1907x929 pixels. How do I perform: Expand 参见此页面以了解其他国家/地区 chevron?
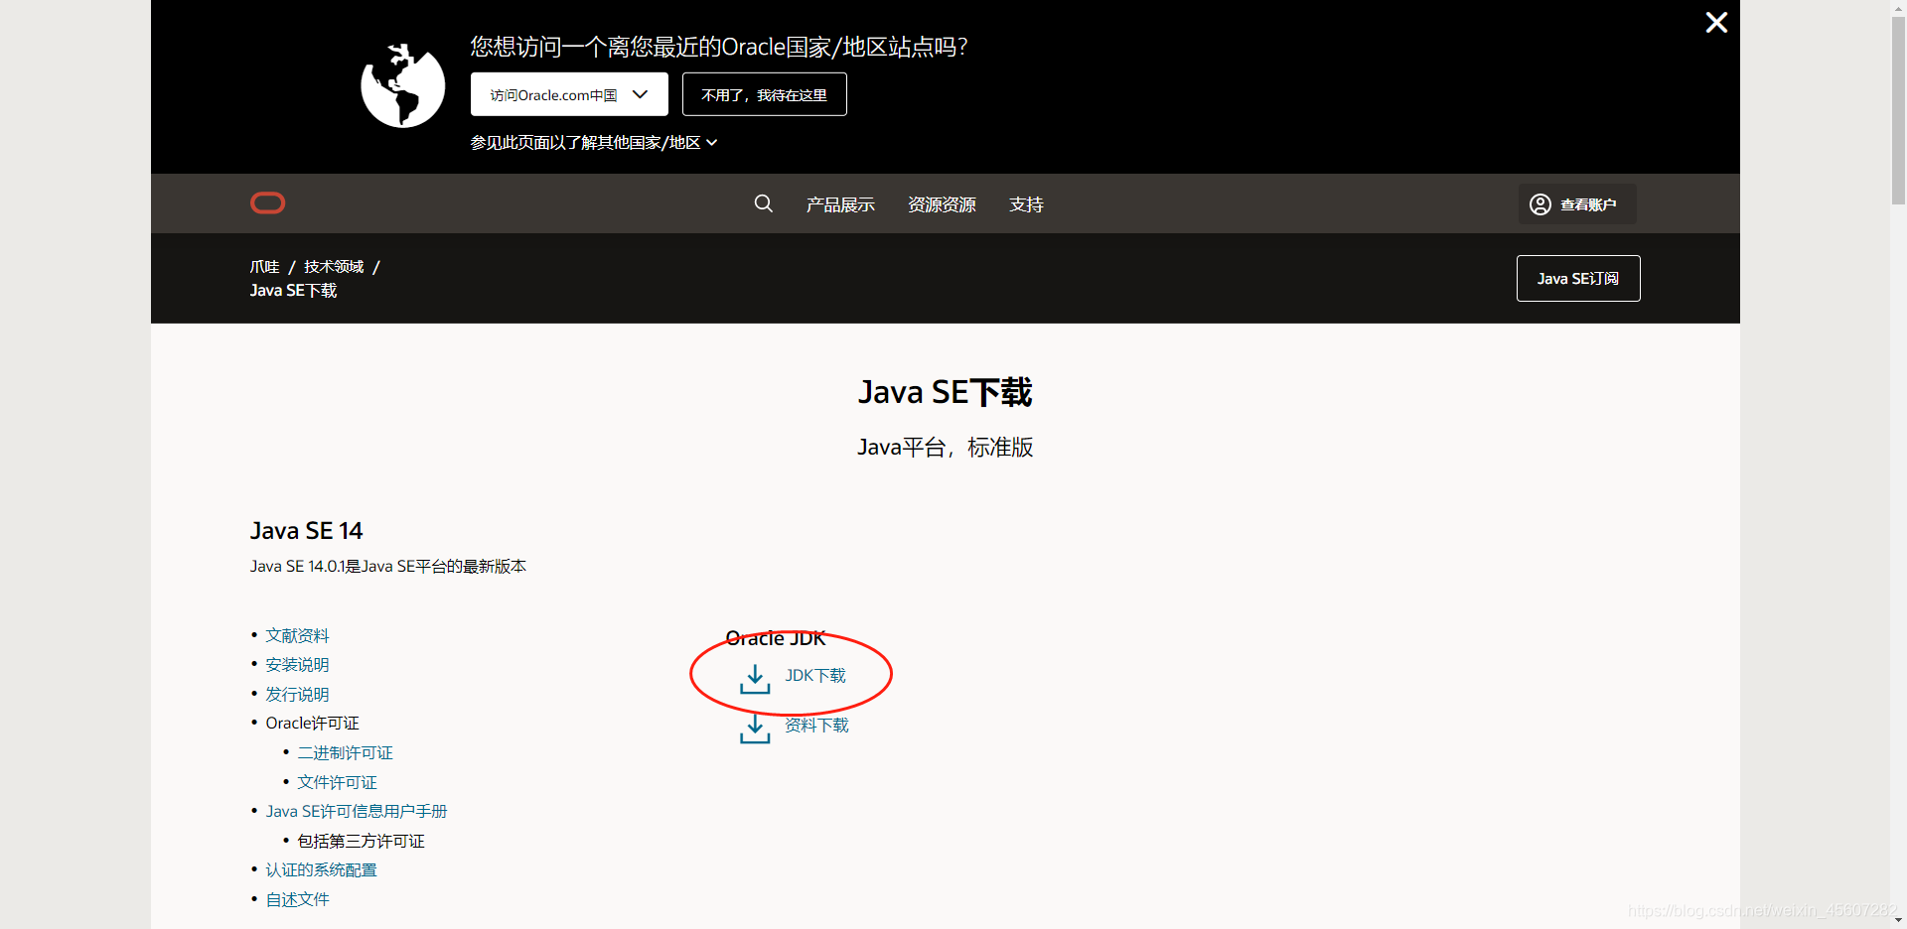click(x=711, y=143)
